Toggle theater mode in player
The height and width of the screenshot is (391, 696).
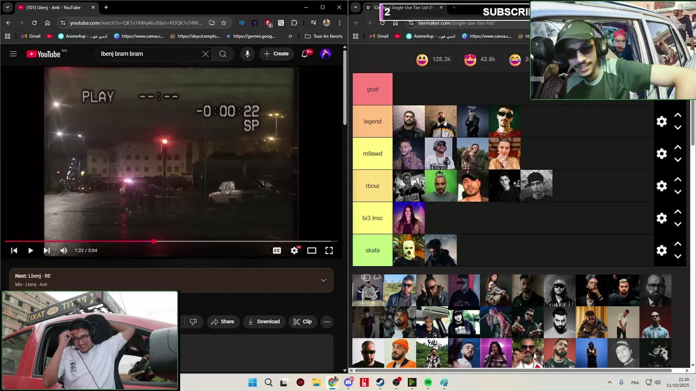(312, 250)
